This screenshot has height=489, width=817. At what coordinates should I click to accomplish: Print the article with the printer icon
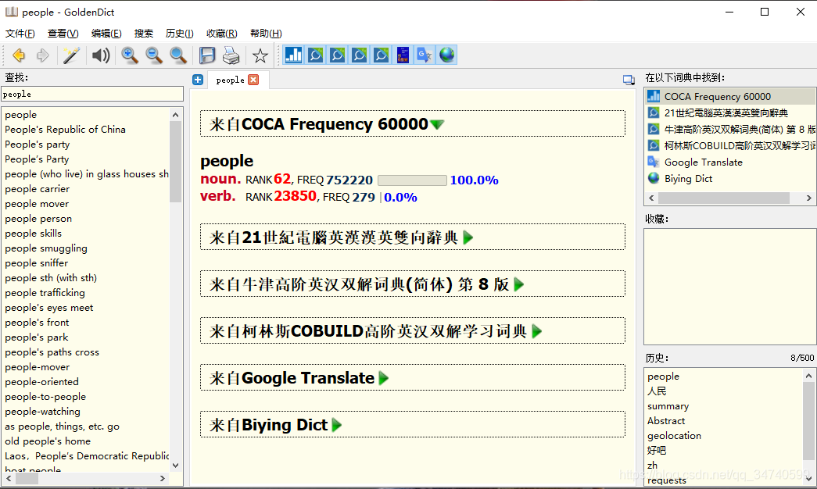231,55
